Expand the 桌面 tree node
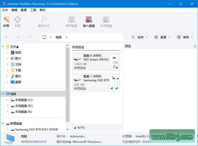Screen dimensions: 198x146 (x=7, y=82)
